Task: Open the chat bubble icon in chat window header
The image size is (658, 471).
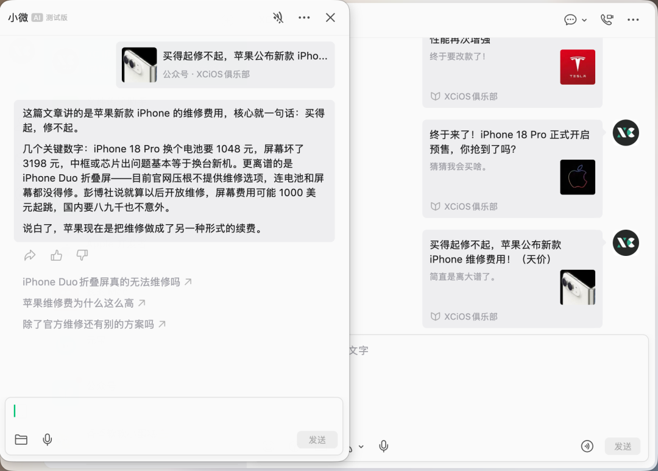Action: pyautogui.click(x=570, y=19)
